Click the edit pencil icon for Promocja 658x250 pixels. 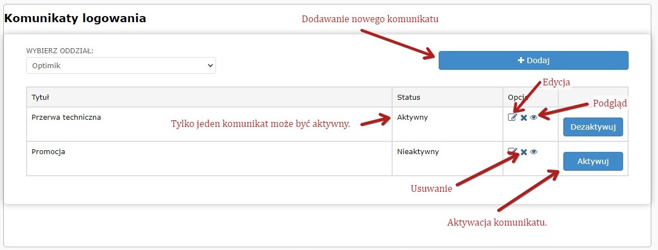tap(512, 152)
